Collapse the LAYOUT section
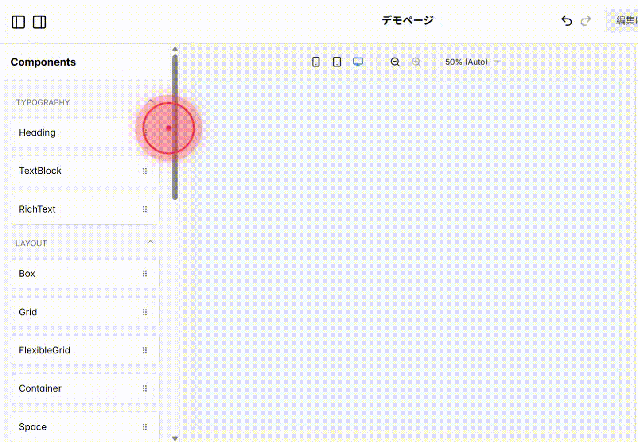The height and width of the screenshot is (442, 638). coord(150,242)
